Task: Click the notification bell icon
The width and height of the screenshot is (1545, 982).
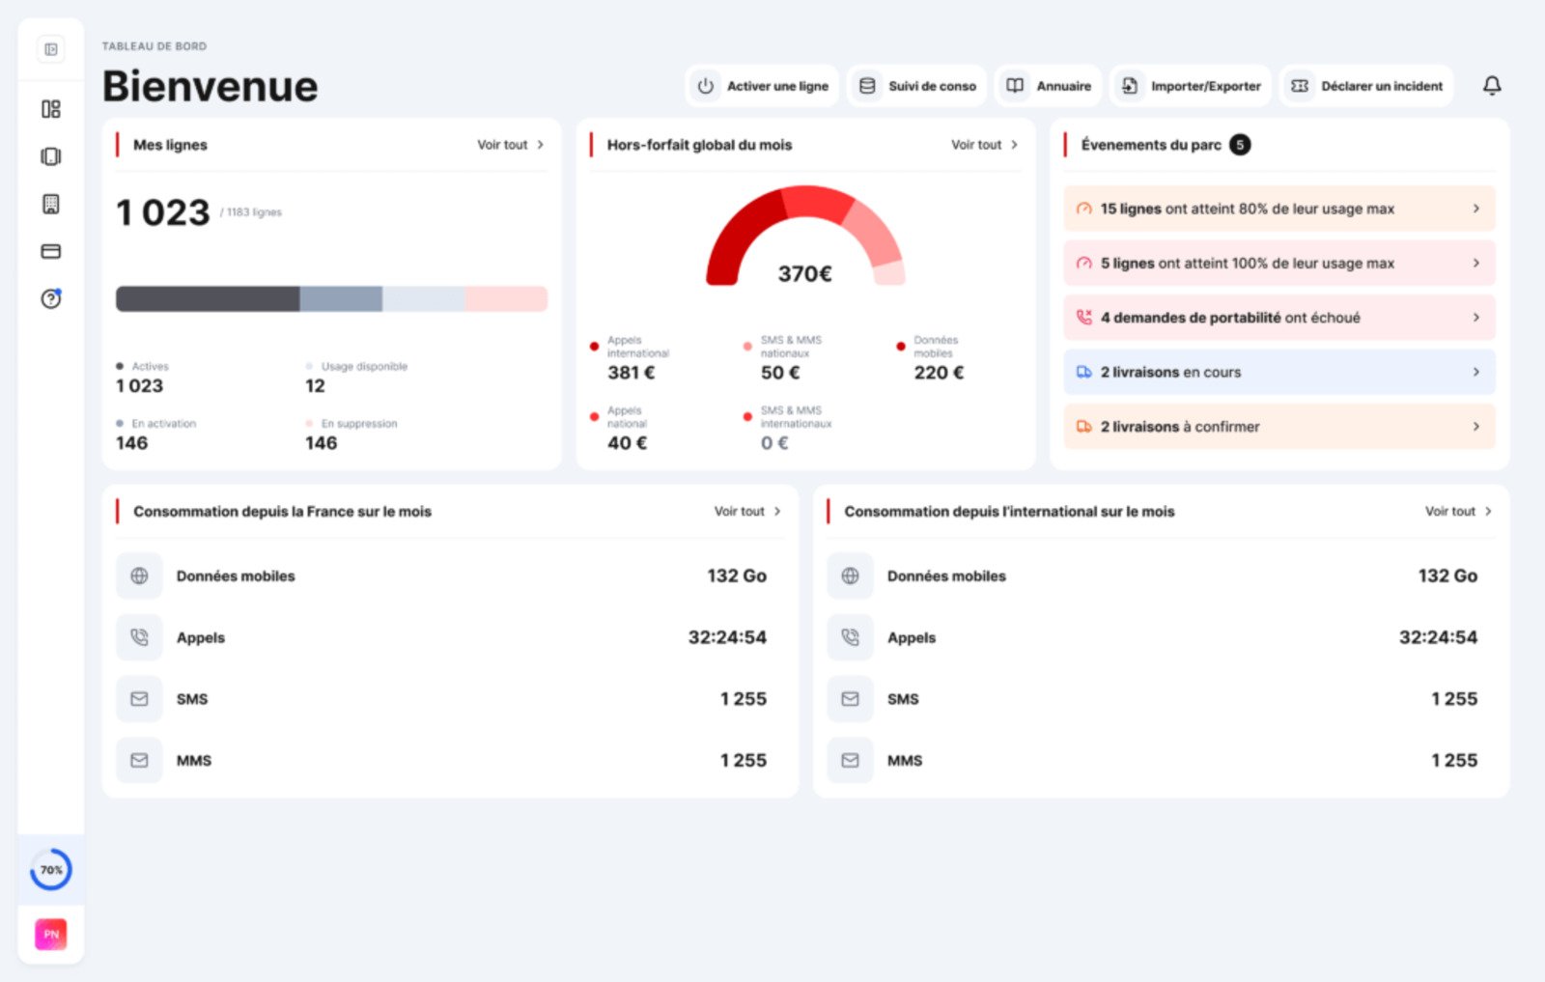Action: pos(1492,85)
